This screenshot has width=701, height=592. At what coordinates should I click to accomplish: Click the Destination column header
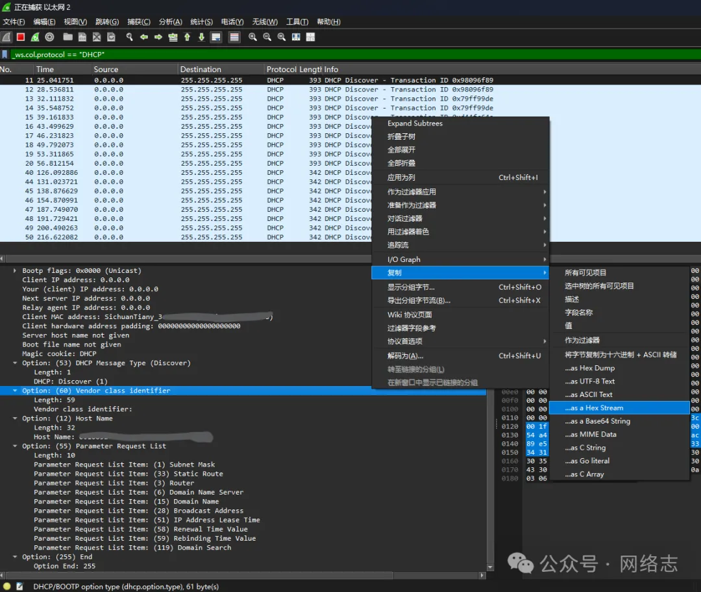pyautogui.click(x=201, y=70)
